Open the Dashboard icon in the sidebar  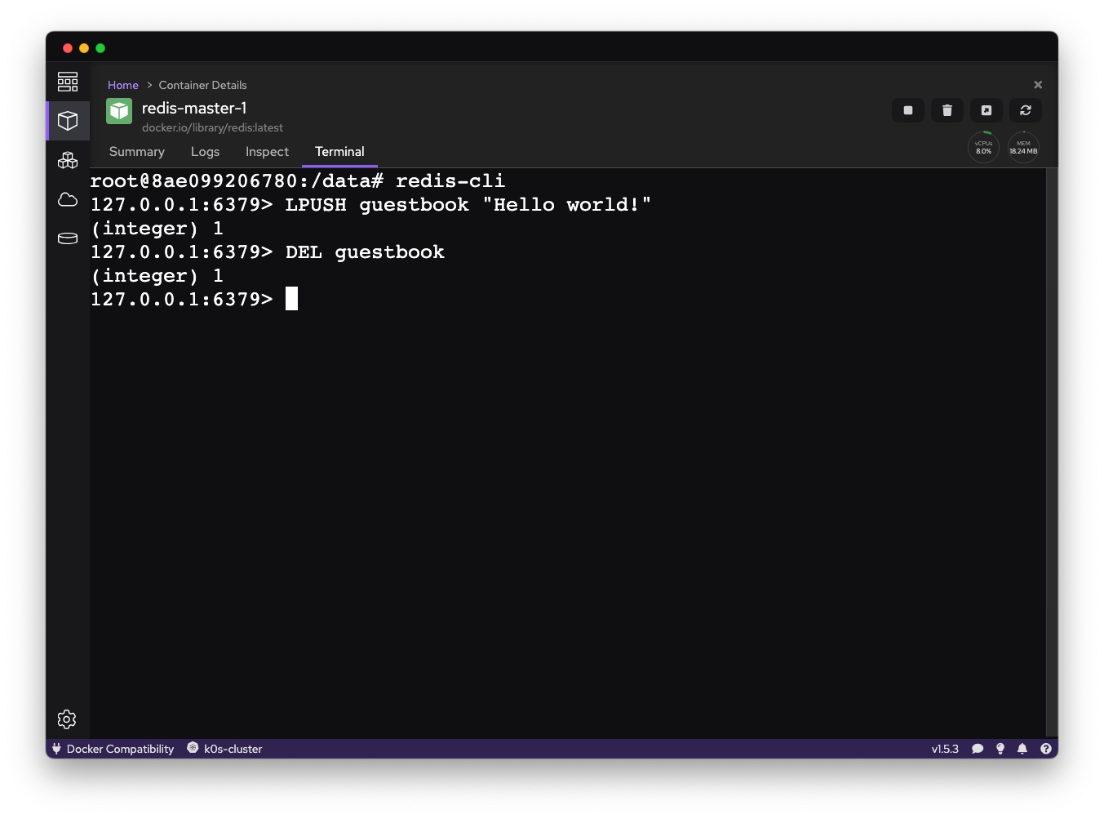[x=68, y=82]
